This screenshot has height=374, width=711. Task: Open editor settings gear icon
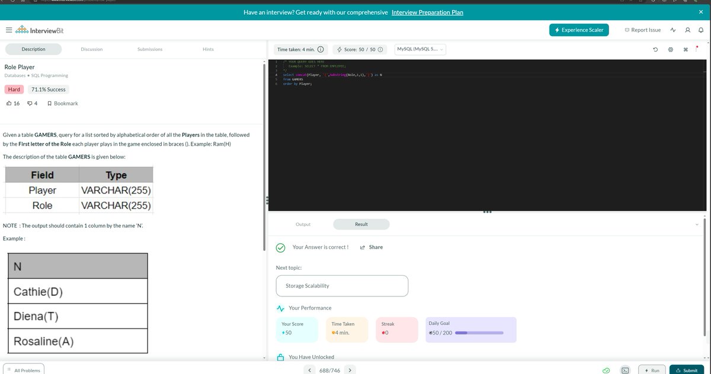[670, 49]
